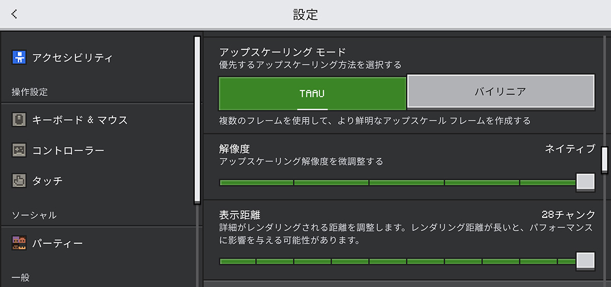This screenshot has width=611, height=287.
Task: Click the first segment of 表示距離 slider
Action: 238,261
